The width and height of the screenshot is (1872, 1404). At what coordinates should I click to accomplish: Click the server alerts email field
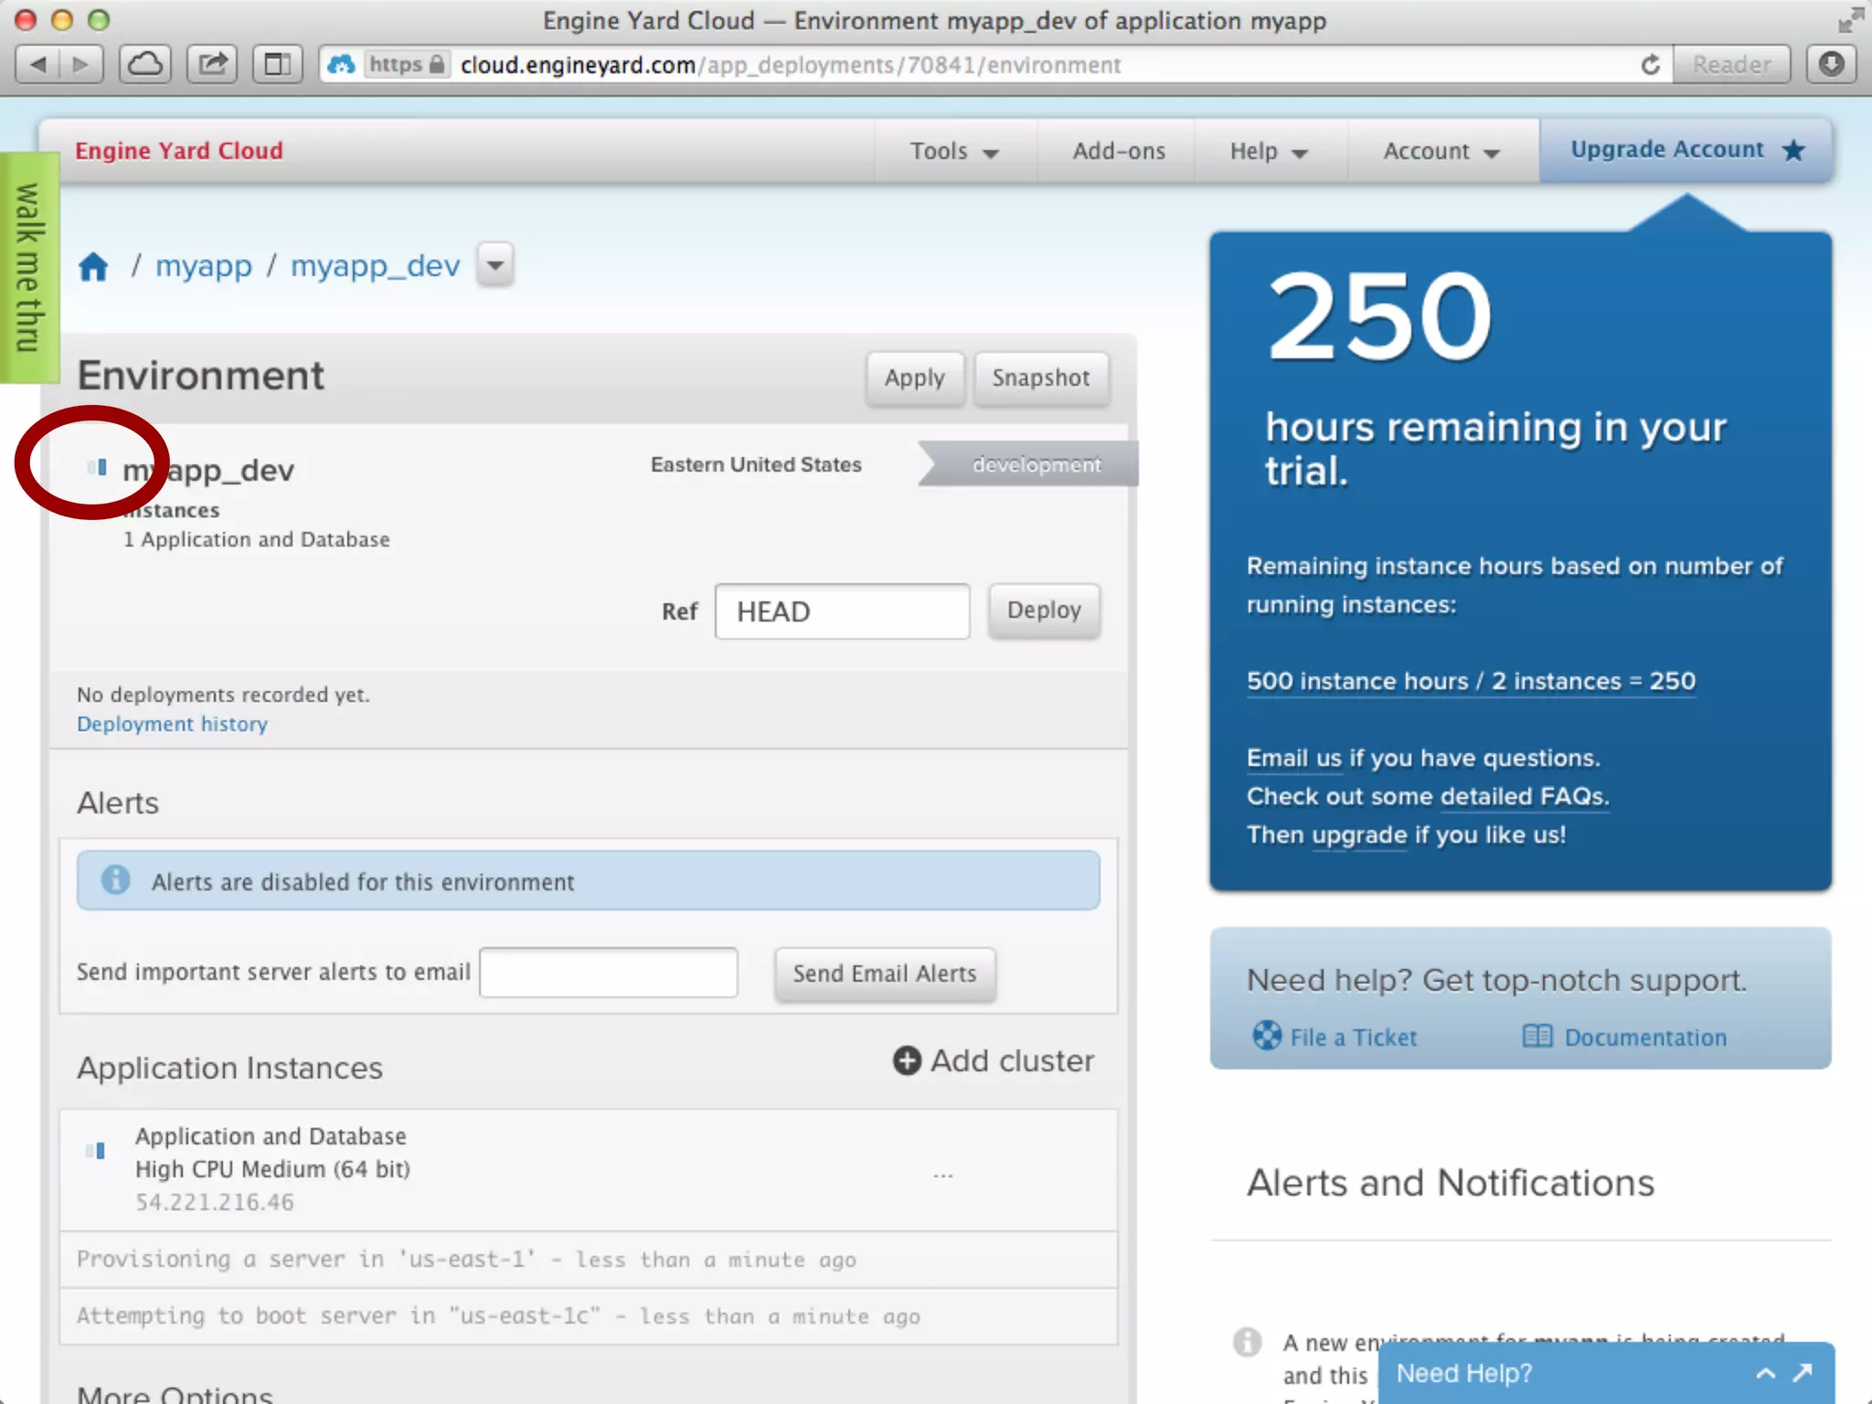tap(608, 973)
